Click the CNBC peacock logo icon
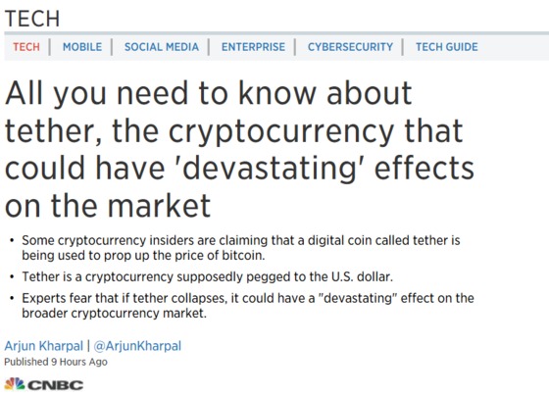This screenshot has height=396, width=549. coord(15,384)
